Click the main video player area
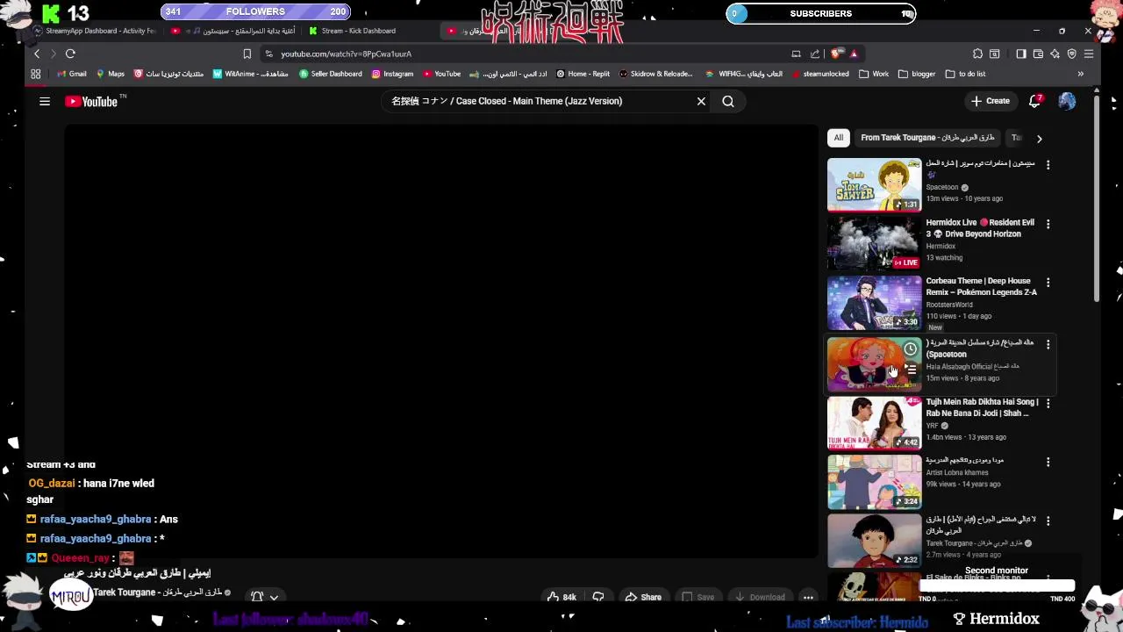This screenshot has width=1123, height=632. click(441, 341)
